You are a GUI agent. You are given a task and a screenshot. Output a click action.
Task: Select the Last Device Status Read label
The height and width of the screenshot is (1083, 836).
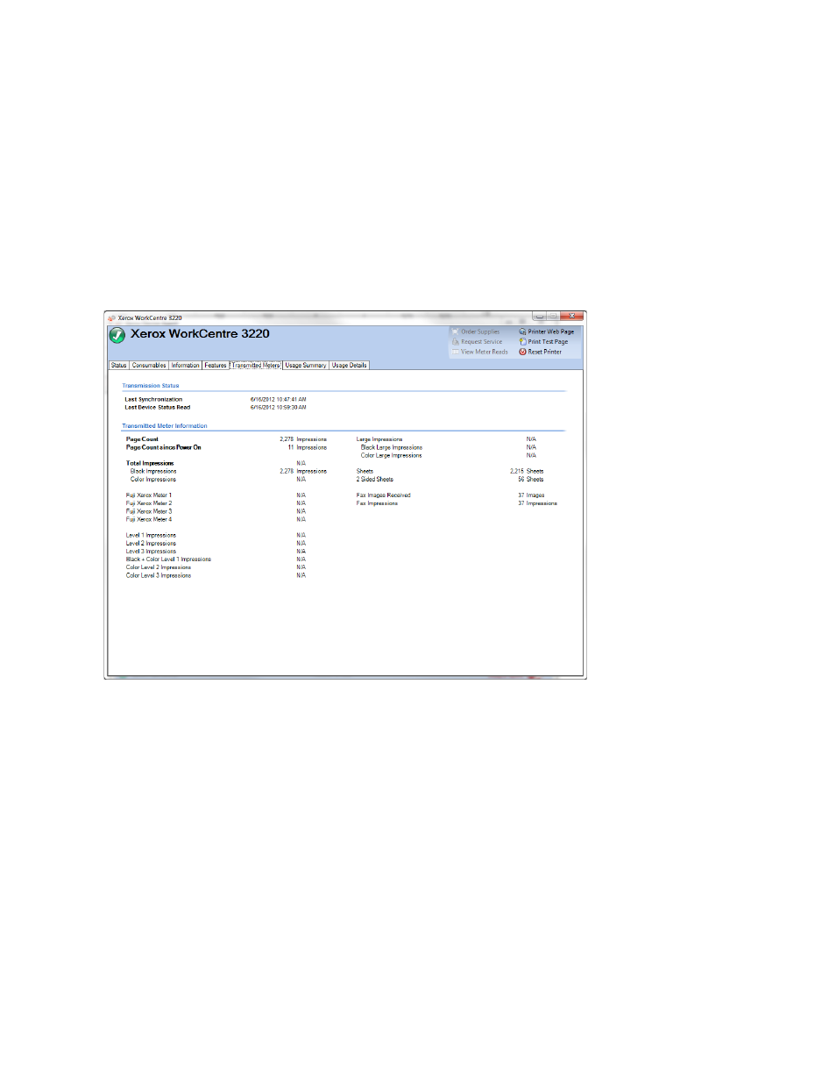click(158, 407)
